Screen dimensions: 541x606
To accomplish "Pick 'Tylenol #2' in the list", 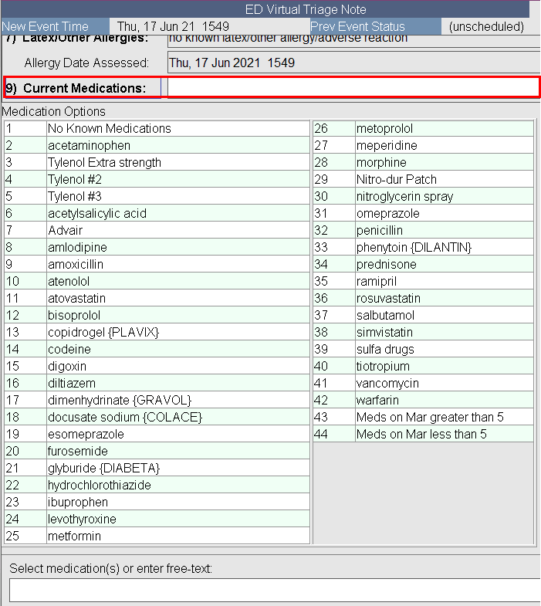I will 157,179.
